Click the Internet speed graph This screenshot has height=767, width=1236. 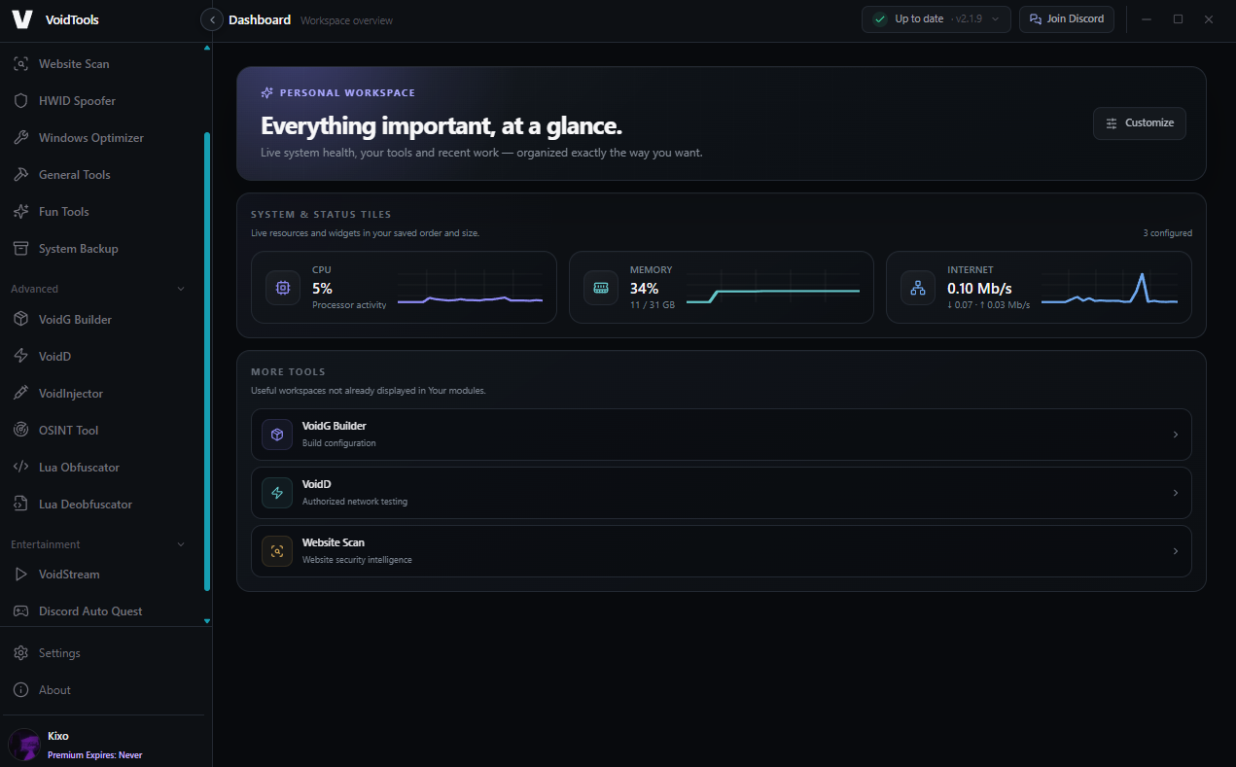(x=1110, y=288)
